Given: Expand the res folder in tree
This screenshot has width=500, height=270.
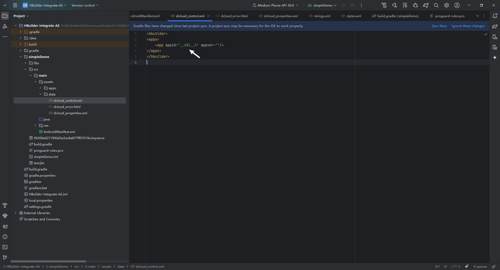Looking at the screenshot, I should click(x=35, y=125).
